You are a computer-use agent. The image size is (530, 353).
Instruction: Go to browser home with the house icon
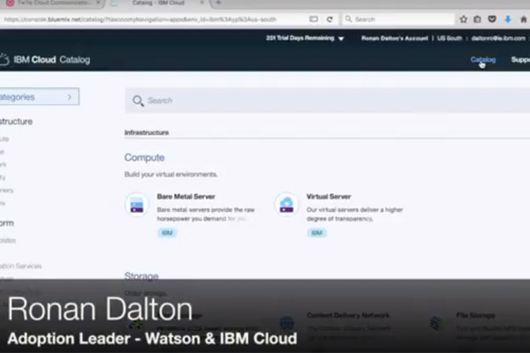coord(524,19)
